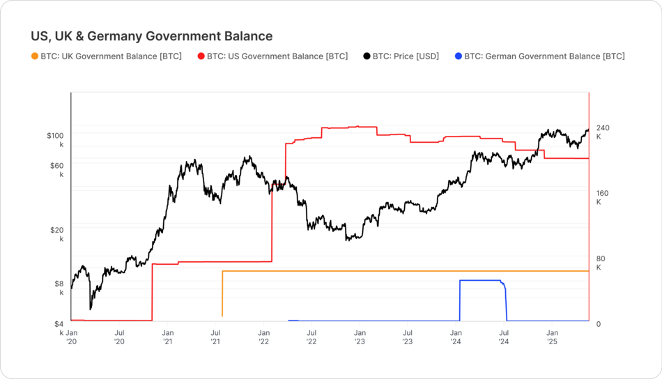Screen dimensions: 662x379
Task: Select the Jan '25 x-axis label
Action: pyautogui.click(x=552, y=337)
